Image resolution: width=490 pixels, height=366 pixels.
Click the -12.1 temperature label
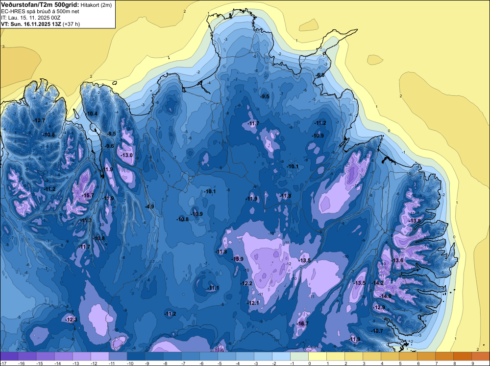[253, 303]
